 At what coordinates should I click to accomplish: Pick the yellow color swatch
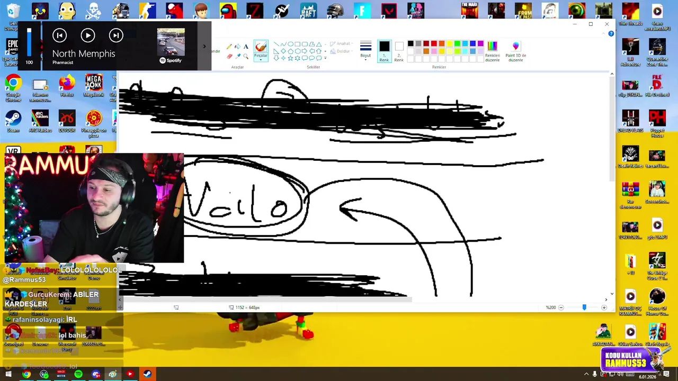pos(450,43)
